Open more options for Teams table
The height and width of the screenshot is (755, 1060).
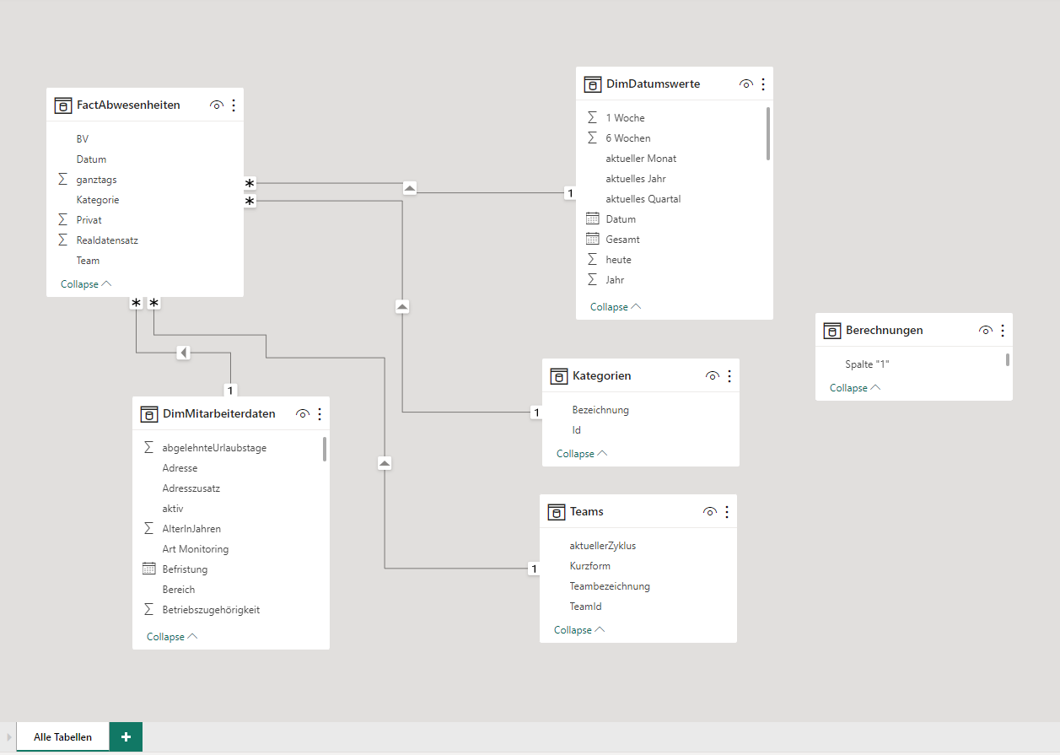click(727, 512)
